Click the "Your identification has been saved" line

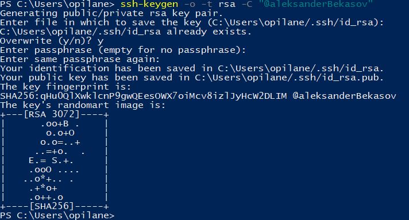(x=192, y=68)
